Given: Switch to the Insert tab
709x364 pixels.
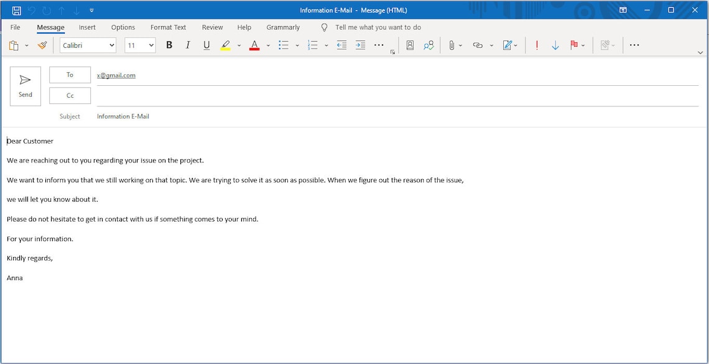Looking at the screenshot, I should (87, 27).
